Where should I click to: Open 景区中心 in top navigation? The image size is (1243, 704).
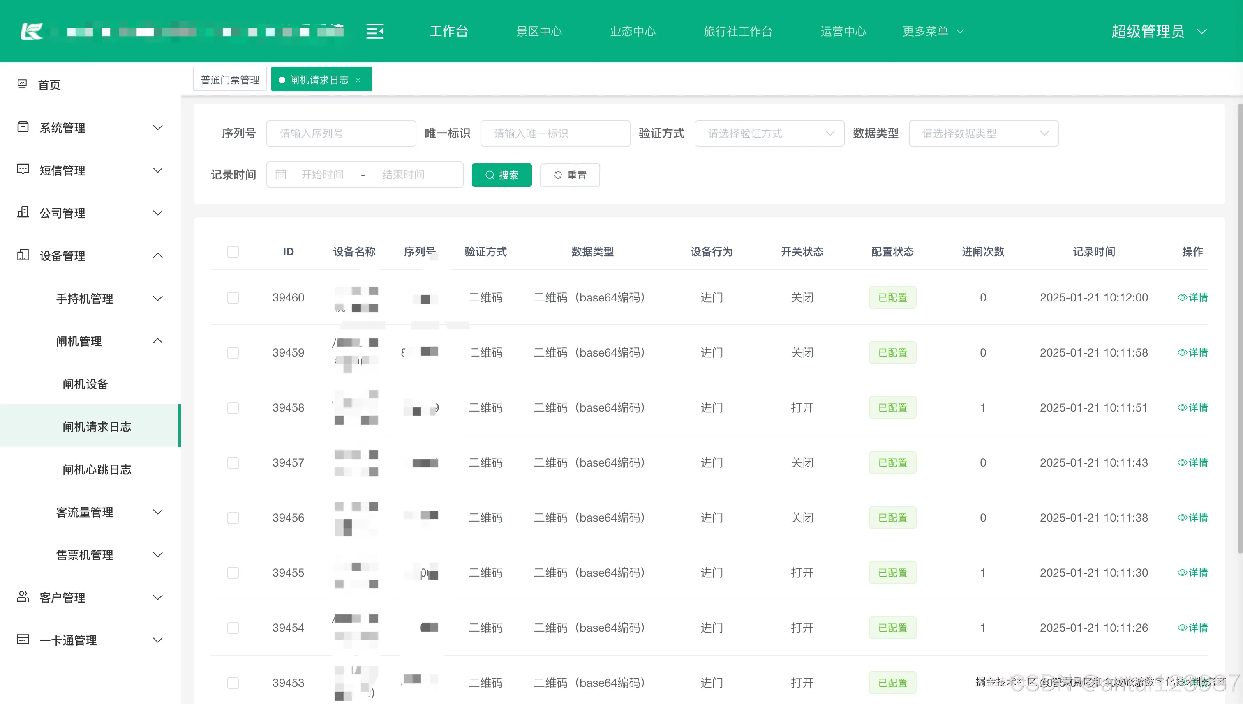click(538, 32)
